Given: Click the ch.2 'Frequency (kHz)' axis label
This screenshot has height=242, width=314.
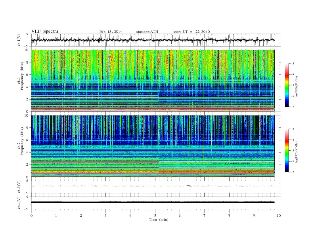Looking at the screenshot, I should tap(22, 141).
